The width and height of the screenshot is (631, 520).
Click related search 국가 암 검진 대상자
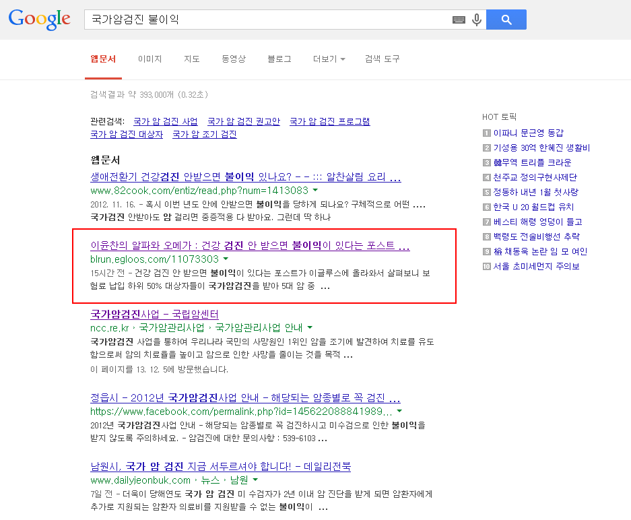(127, 135)
